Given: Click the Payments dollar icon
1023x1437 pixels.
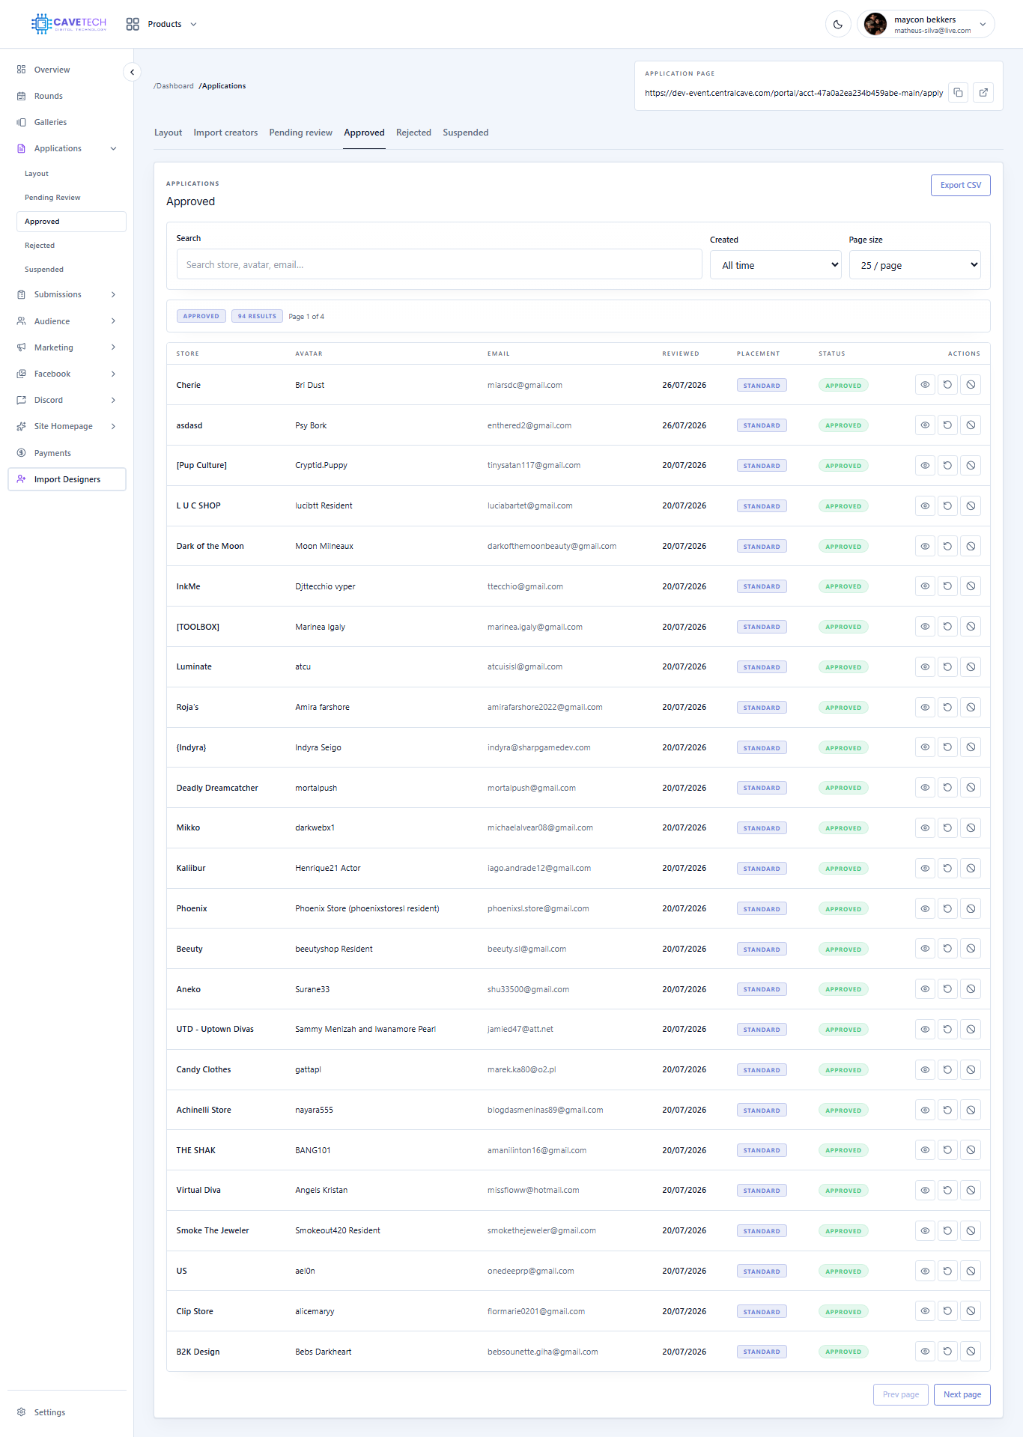Looking at the screenshot, I should tap(21, 453).
